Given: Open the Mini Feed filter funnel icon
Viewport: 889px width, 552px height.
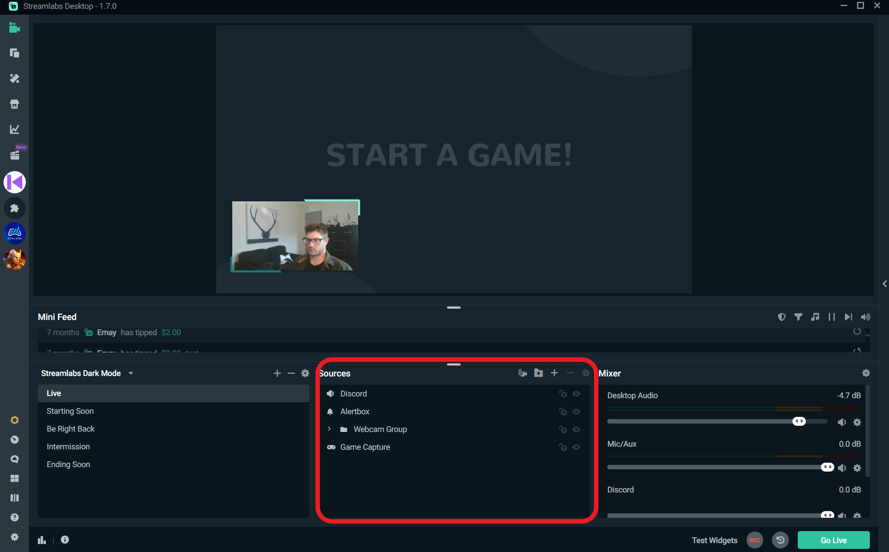Looking at the screenshot, I should pyautogui.click(x=798, y=317).
